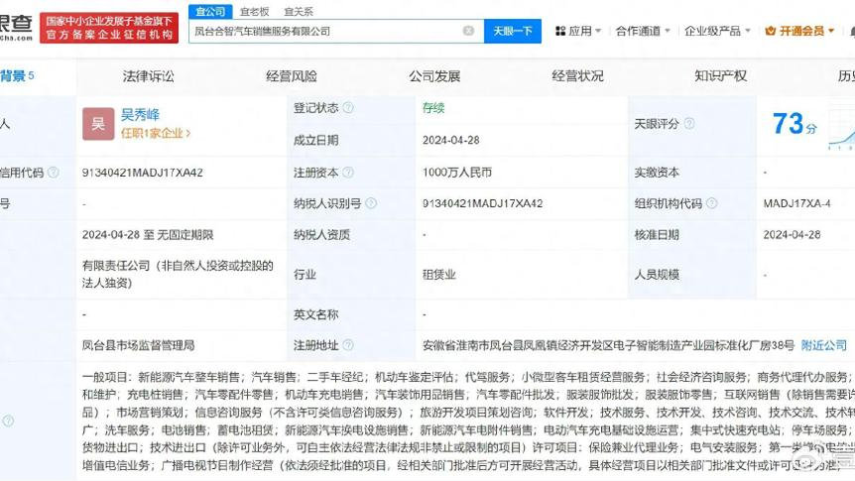Click credit code 91340421MADJ17XA42 in the 信用代码 row
855x481 pixels.
(142, 173)
